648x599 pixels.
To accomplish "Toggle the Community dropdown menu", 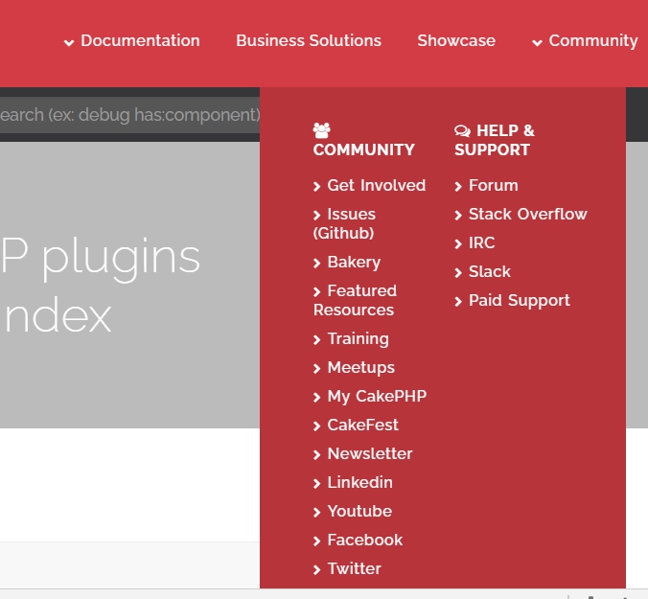I will coord(585,41).
